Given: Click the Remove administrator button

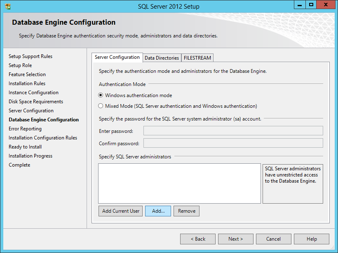Looking at the screenshot, I should pyautogui.click(x=186, y=211).
